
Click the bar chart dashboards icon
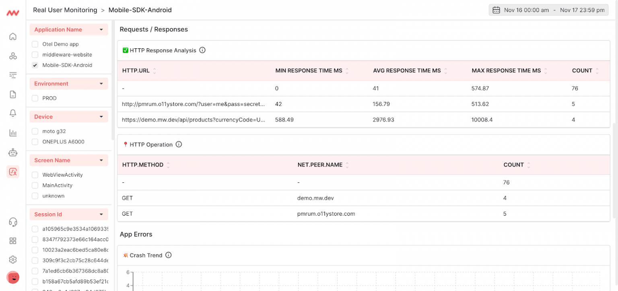pos(13,133)
